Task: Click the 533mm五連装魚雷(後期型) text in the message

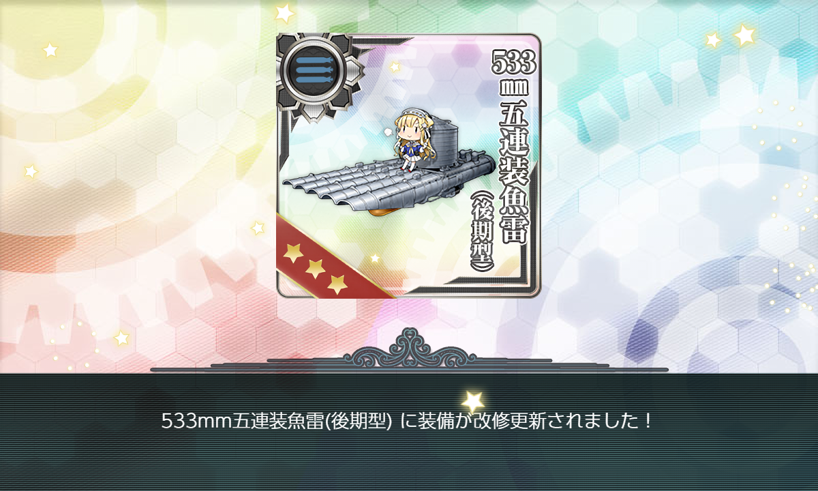Action: pos(277,421)
